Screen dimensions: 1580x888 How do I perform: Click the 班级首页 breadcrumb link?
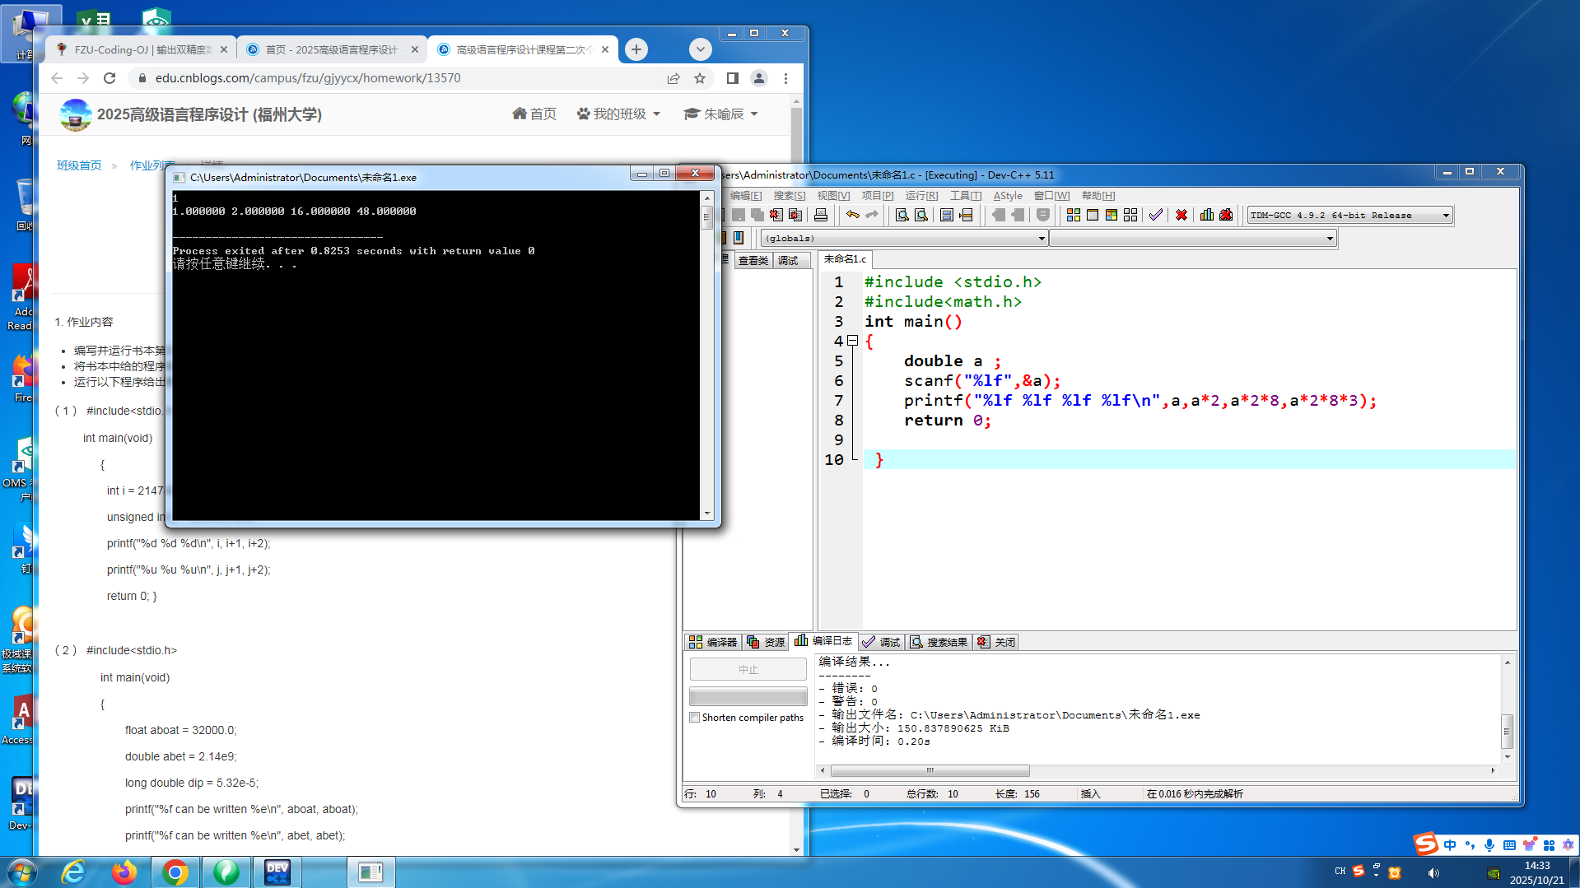[x=79, y=165]
